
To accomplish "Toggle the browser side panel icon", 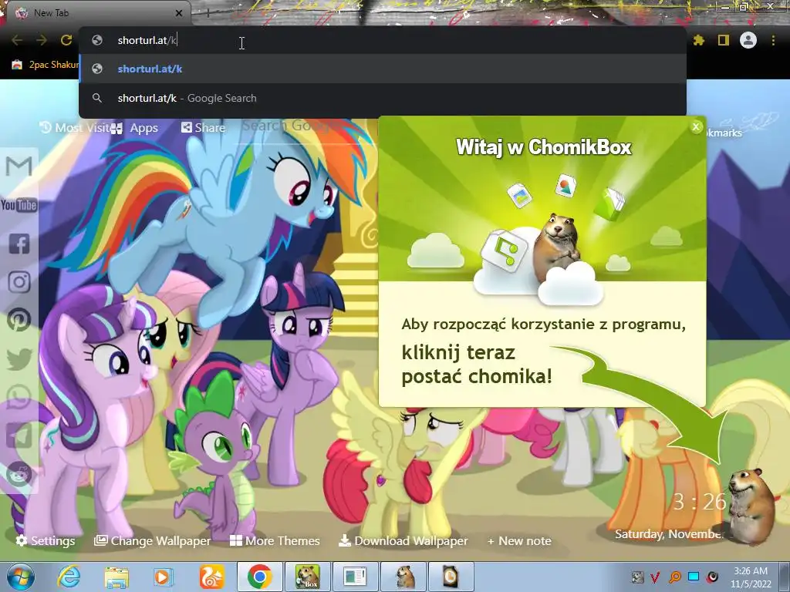I will (724, 40).
